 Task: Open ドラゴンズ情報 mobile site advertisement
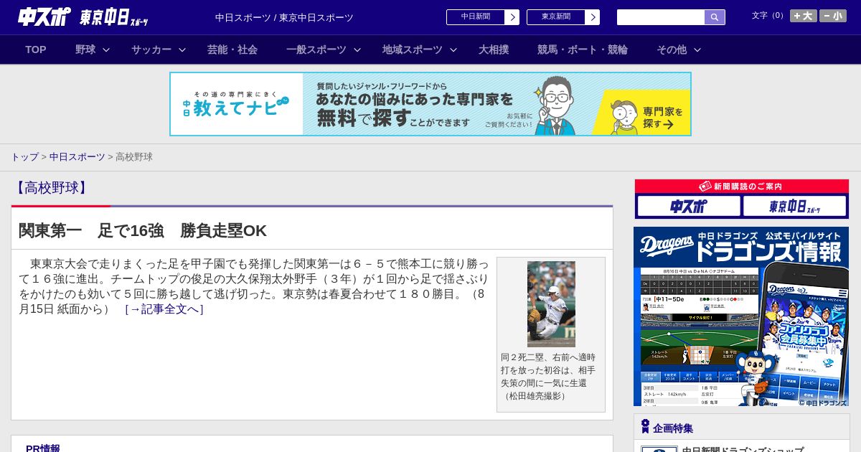click(741, 316)
